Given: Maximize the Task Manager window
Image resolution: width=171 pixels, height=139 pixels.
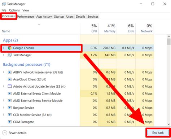Looking at the screenshot, I should [x=153, y=4].
